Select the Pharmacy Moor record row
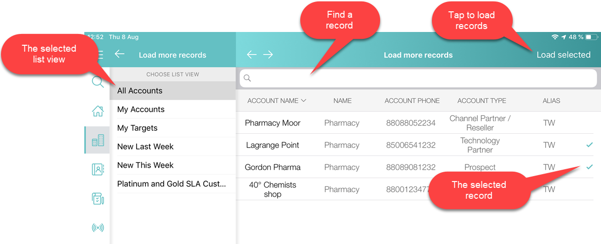Image resolution: width=601 pixels, height=244 pixels. [273, 123]
